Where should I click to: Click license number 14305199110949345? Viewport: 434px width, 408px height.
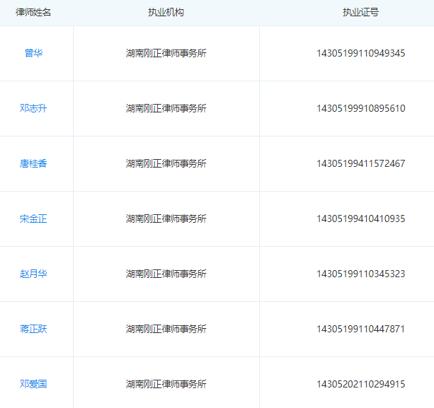360,53
